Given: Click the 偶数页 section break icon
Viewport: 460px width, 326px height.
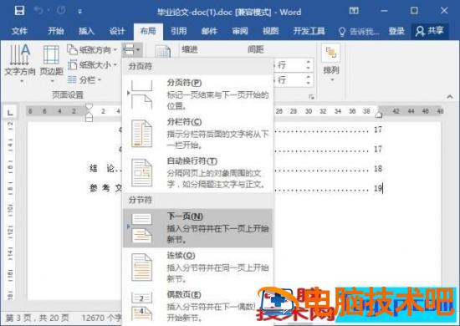Looking at the screenshot, I should click(x=141, y=307).
